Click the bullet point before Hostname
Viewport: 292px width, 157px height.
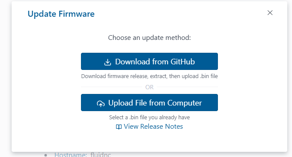click(46, 155)
